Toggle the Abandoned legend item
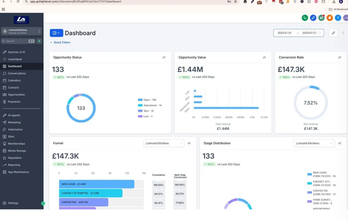348x222 pixels. pyautogui.click(x=152, y=105)
